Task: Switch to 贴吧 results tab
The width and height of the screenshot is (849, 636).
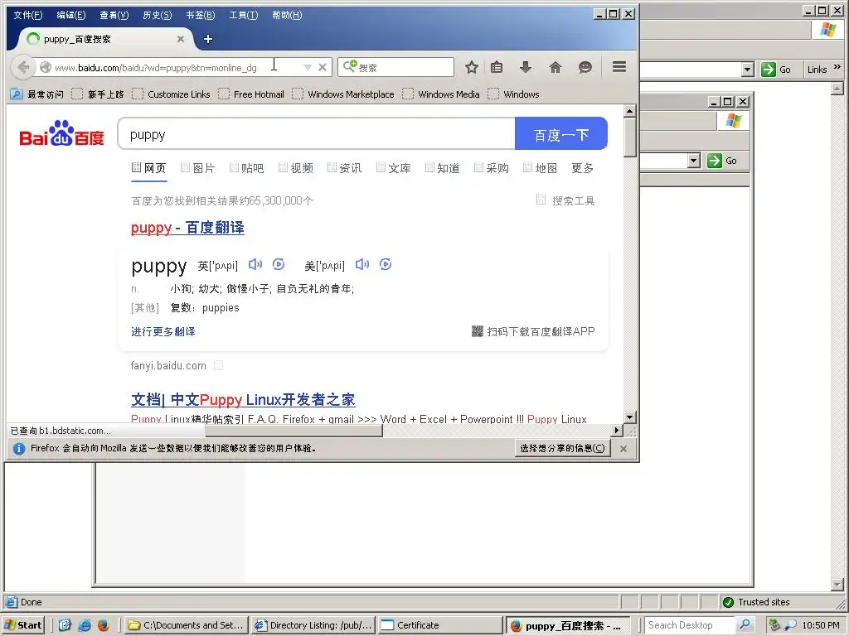Action: [x=247, y=168]
